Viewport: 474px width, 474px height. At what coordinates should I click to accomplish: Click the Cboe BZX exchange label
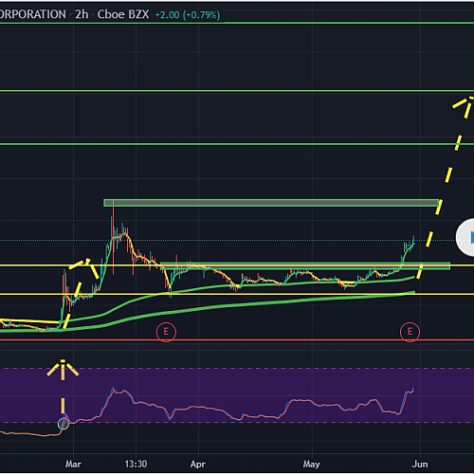click(x=123, y=14)
